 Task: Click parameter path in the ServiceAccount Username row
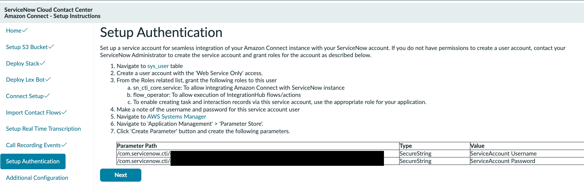click(258, 153)
